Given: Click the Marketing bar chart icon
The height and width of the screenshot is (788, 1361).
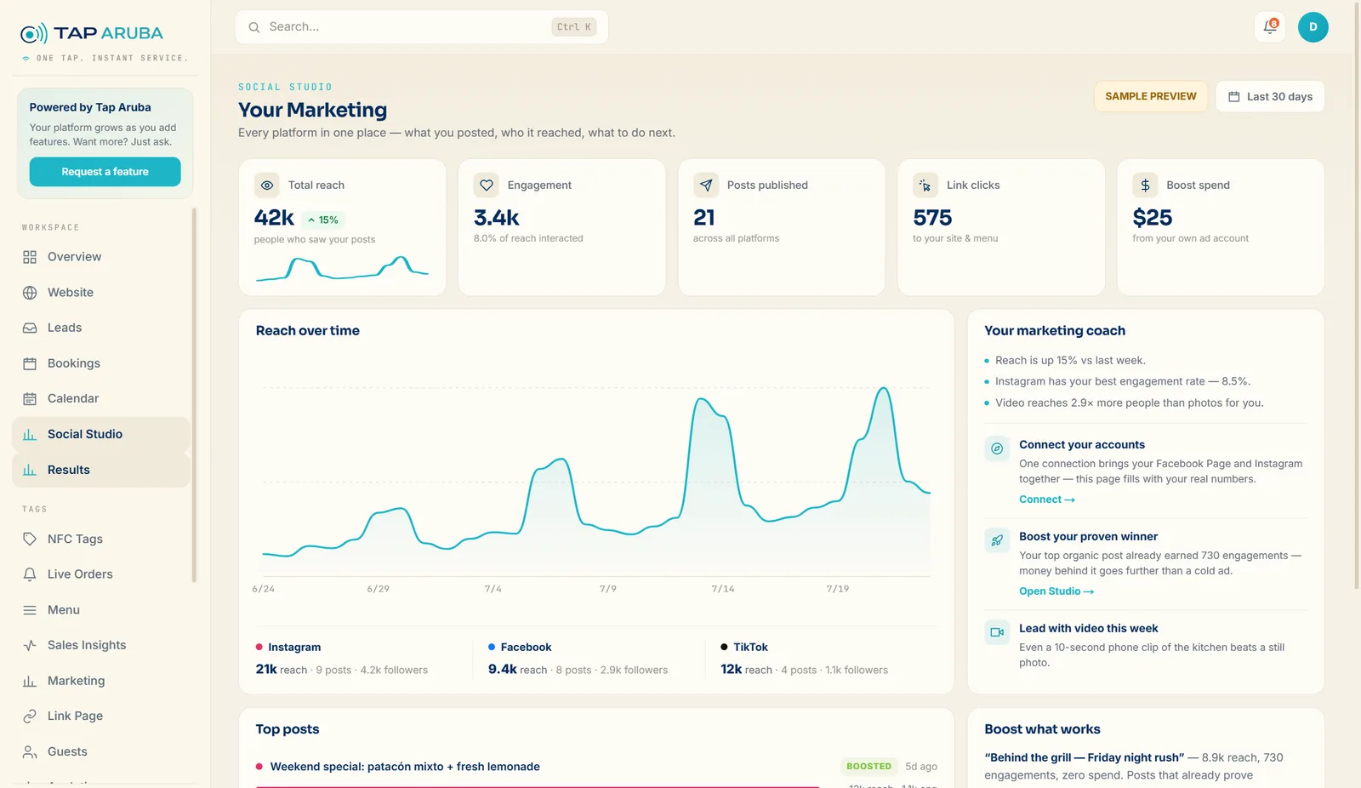Looking at the screenshot, I should [x=30, y=681].
